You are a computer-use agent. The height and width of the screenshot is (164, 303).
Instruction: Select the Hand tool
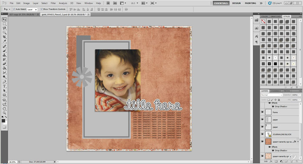click(x=4, y=109)
